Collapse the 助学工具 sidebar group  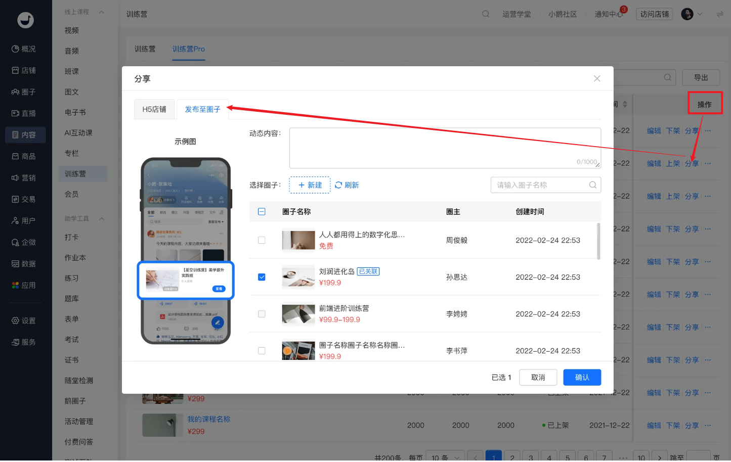(101, 219)
